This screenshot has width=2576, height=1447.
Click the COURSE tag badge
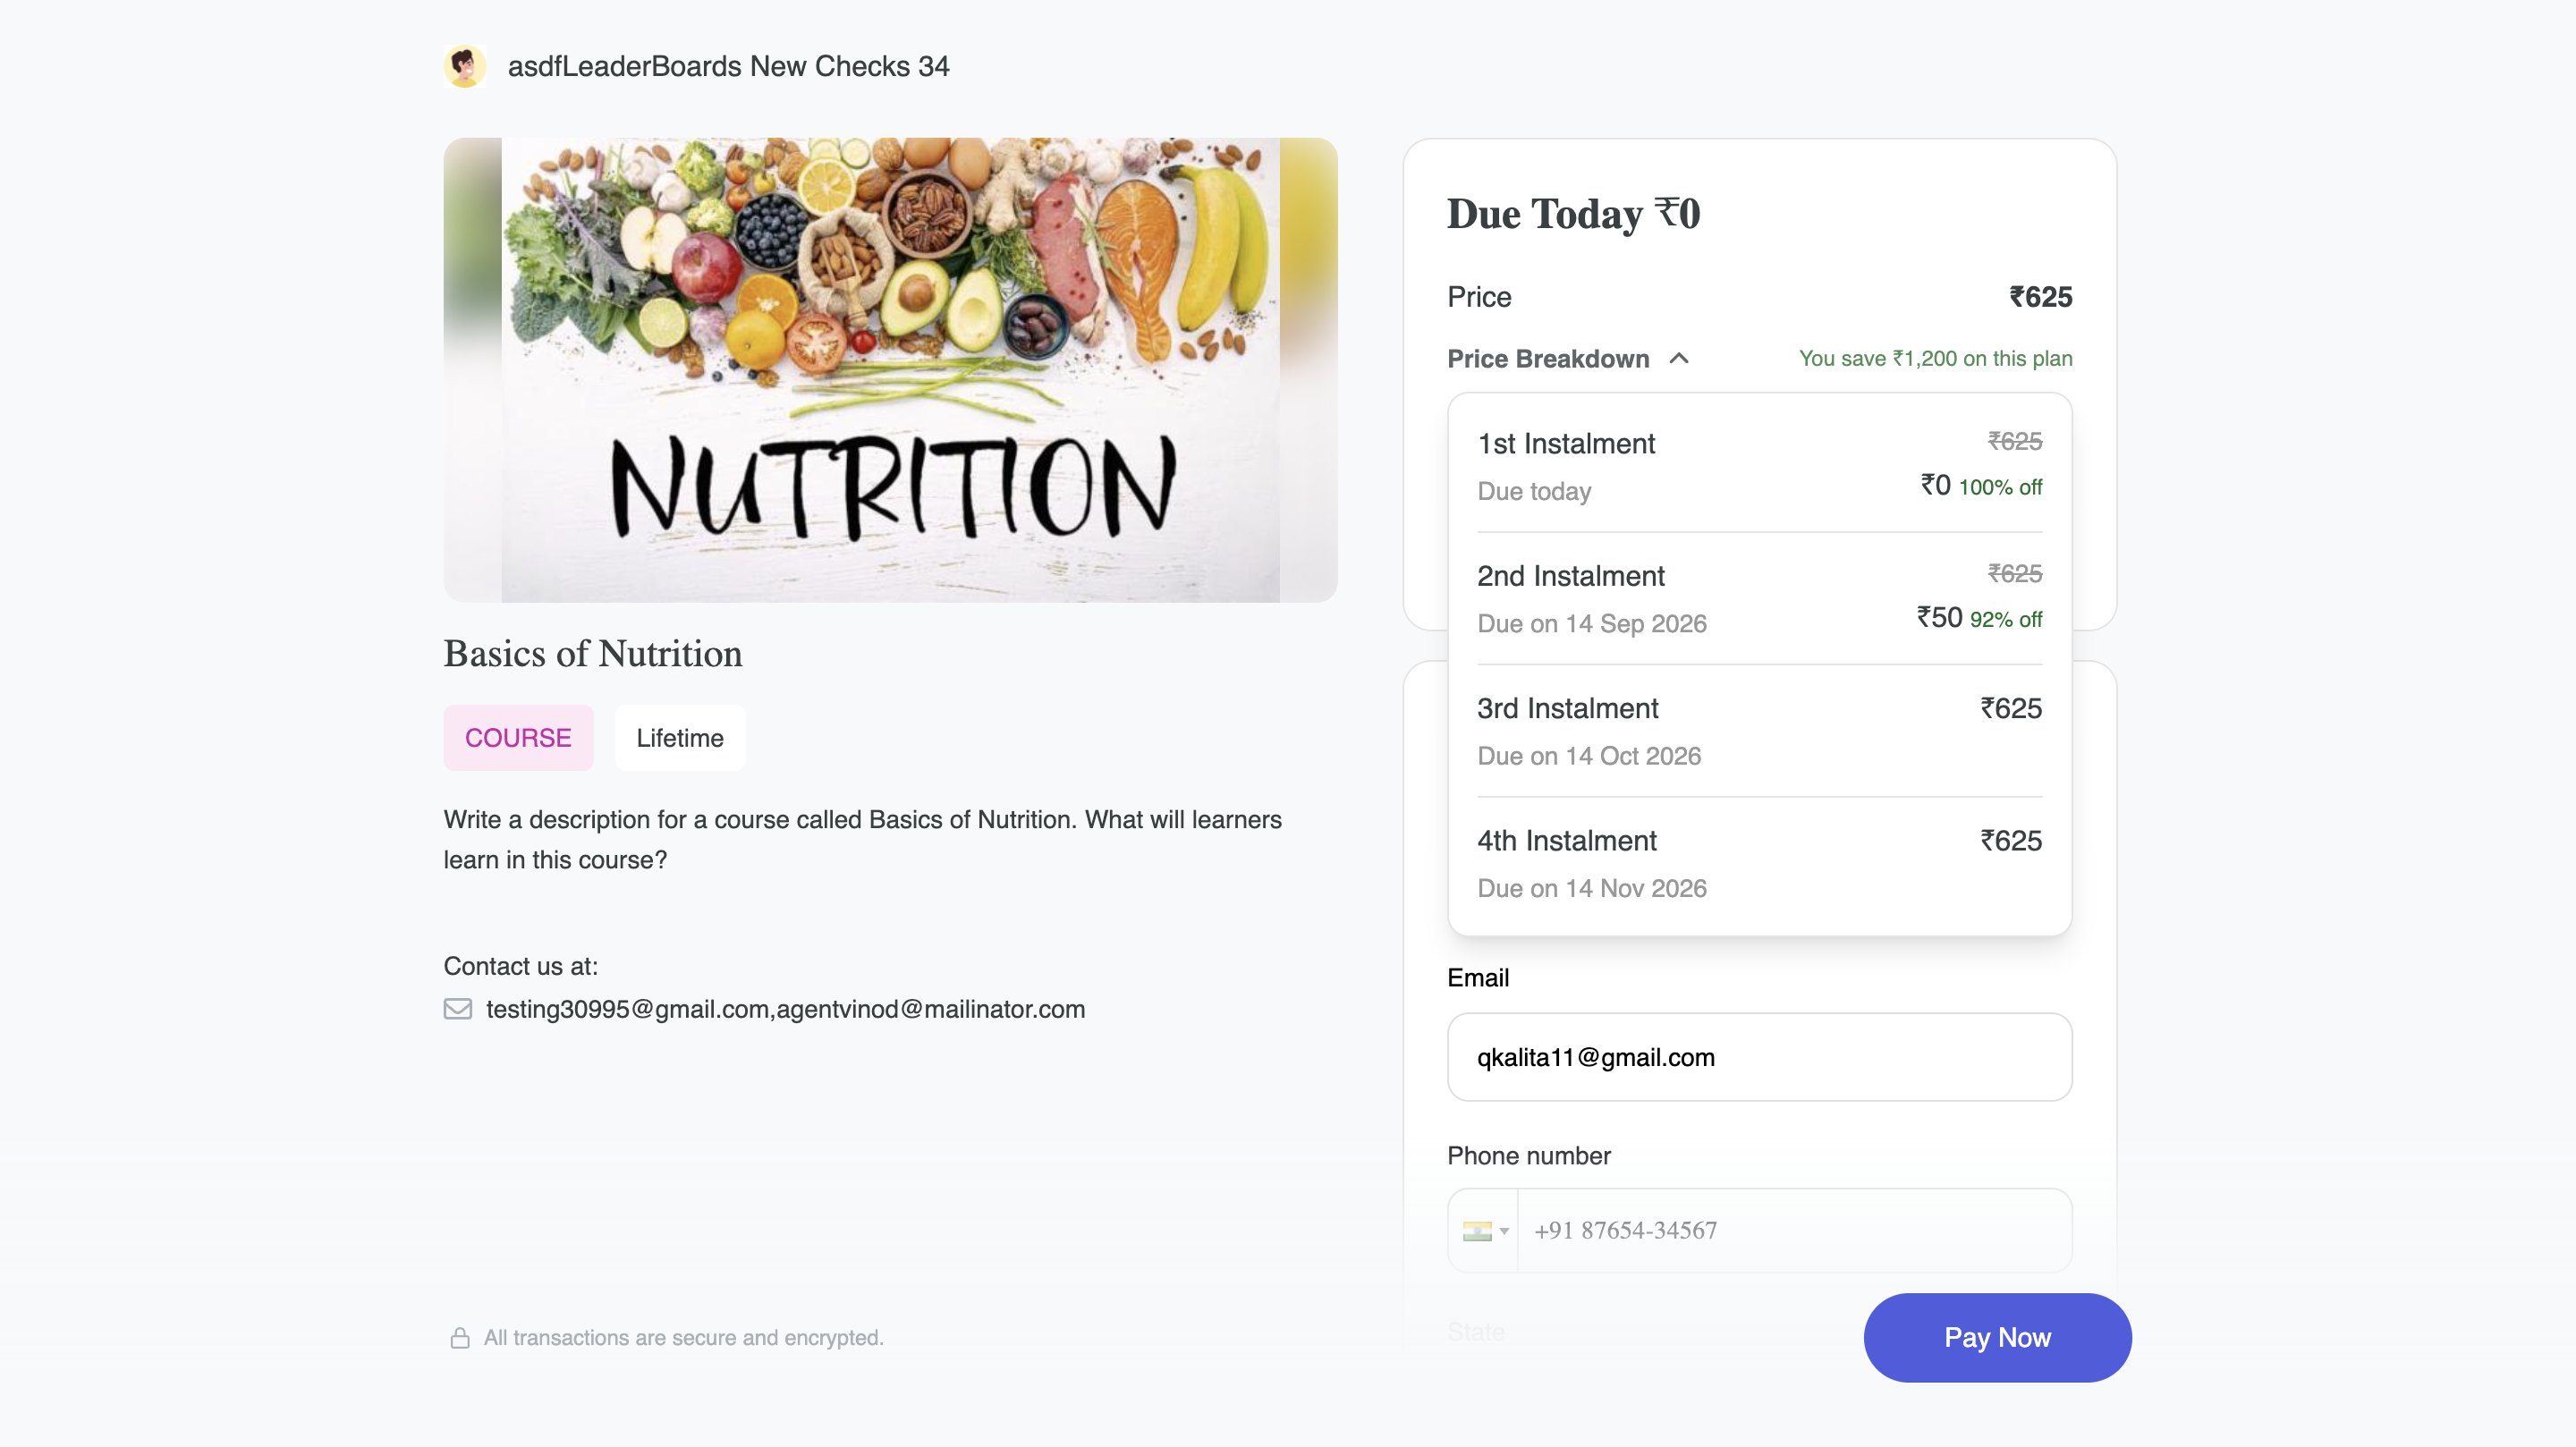[518, 738]
